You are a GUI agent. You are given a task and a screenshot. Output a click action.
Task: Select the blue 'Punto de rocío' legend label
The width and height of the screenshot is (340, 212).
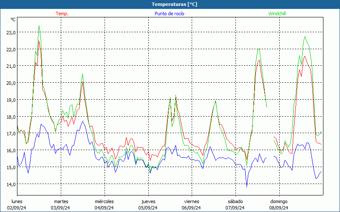pyautogui.click(x=169, y=14)
